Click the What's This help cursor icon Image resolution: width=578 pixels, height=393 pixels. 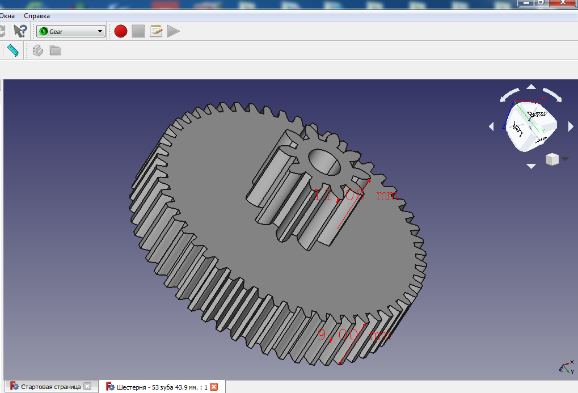[20, 31]
